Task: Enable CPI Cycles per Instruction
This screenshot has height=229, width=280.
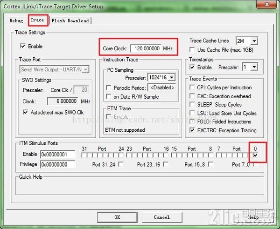Action: click(192, 88)
